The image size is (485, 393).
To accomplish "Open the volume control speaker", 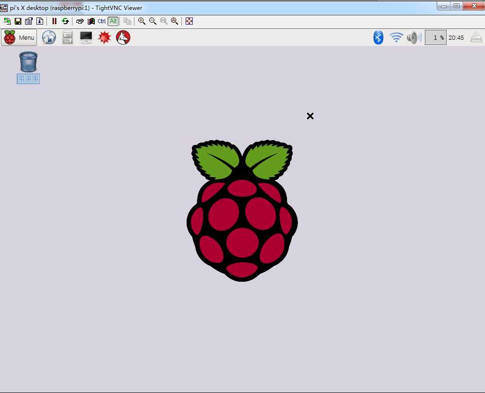I will coord(414,38).
